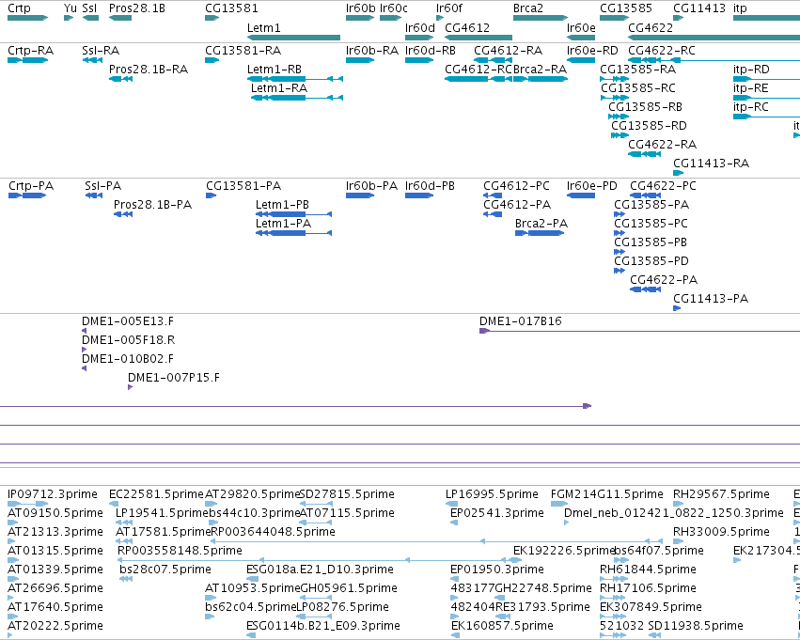Click the Letm1-PB protein label
Viewport: 800px width, 640px height.
coord(282,204)
